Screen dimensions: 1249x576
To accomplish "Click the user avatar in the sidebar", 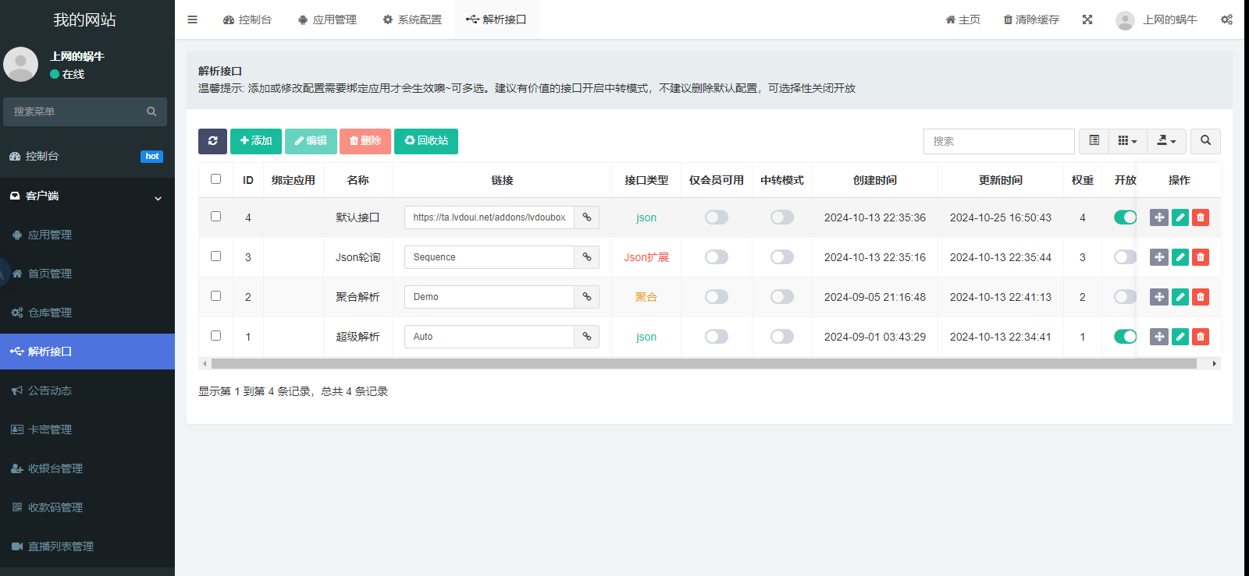I will click(21, 64).
